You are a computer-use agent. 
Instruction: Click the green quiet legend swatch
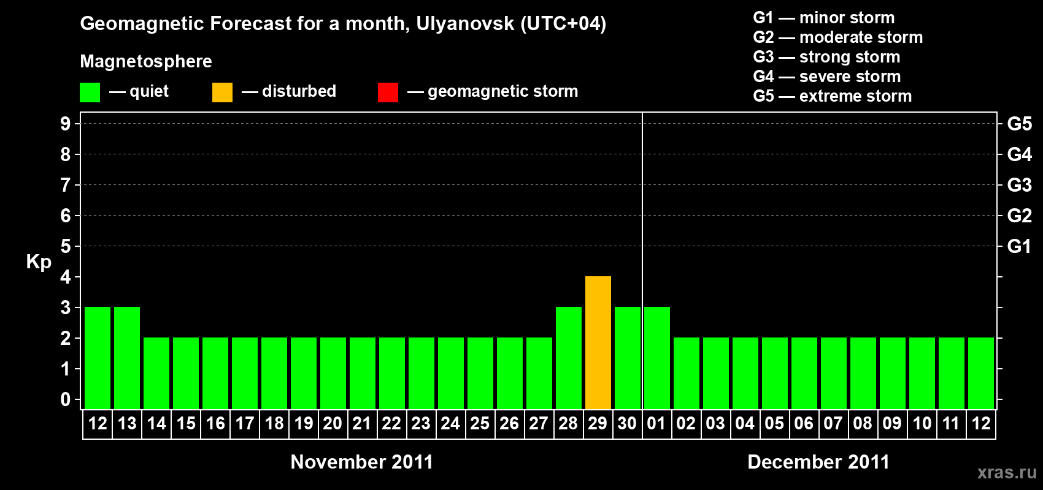click(90, 92)
